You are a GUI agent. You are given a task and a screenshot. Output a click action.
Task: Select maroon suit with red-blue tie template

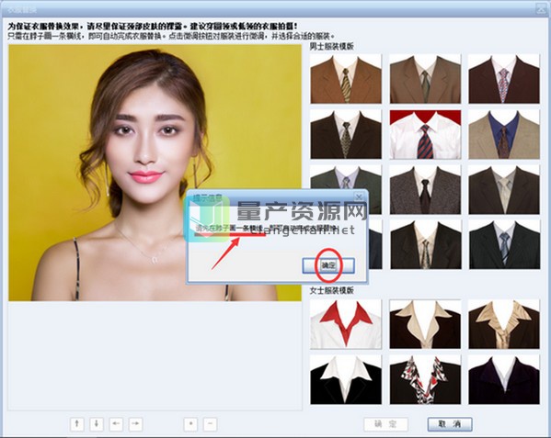[504, 79]
